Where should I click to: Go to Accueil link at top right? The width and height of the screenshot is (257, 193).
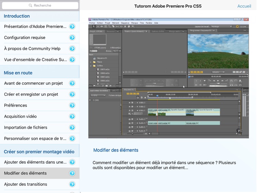(x=244, y=6)
